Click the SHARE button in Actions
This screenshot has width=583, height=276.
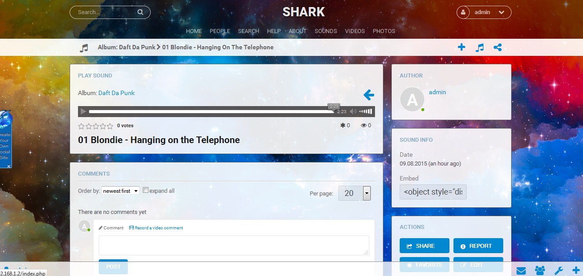tap(424, 246)
